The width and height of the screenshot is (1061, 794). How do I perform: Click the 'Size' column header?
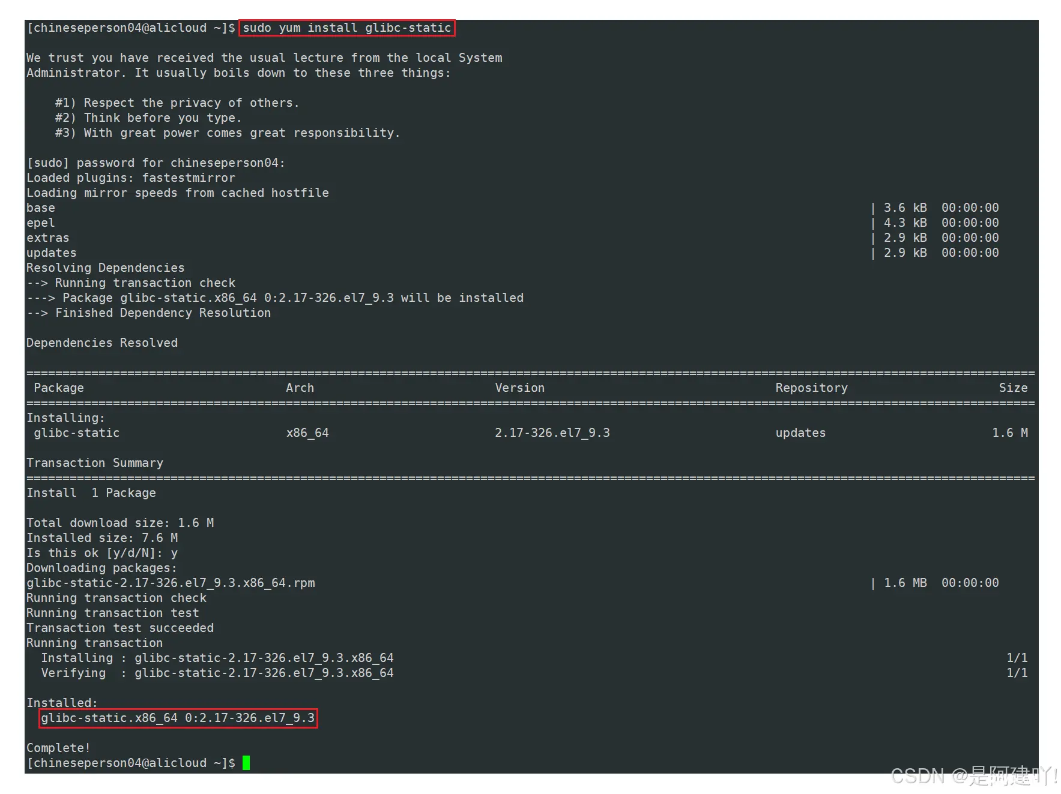tap(1014, 388)
